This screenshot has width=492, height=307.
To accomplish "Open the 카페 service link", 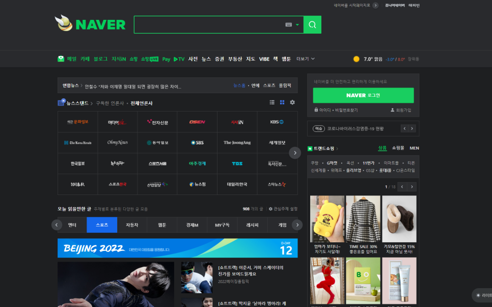I will click(x=85, y=59).
